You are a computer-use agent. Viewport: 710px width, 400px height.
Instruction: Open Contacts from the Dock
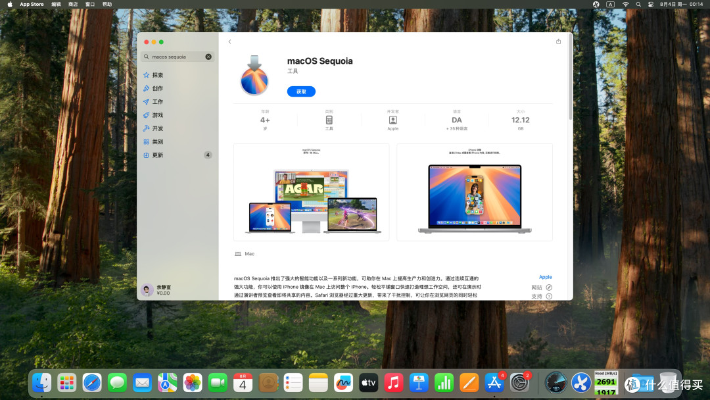coord(268,383)
